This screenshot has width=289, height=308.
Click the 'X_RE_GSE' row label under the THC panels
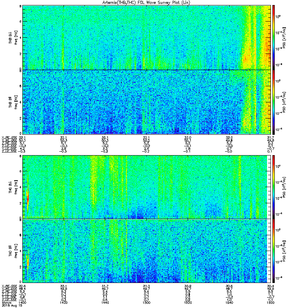tap(9, 286)
